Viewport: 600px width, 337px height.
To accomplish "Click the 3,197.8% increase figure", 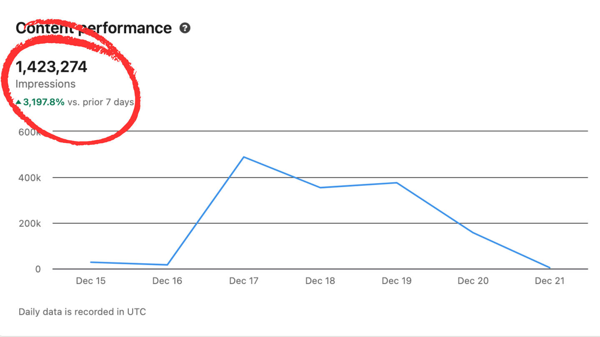I will click(x=44, y=102).
